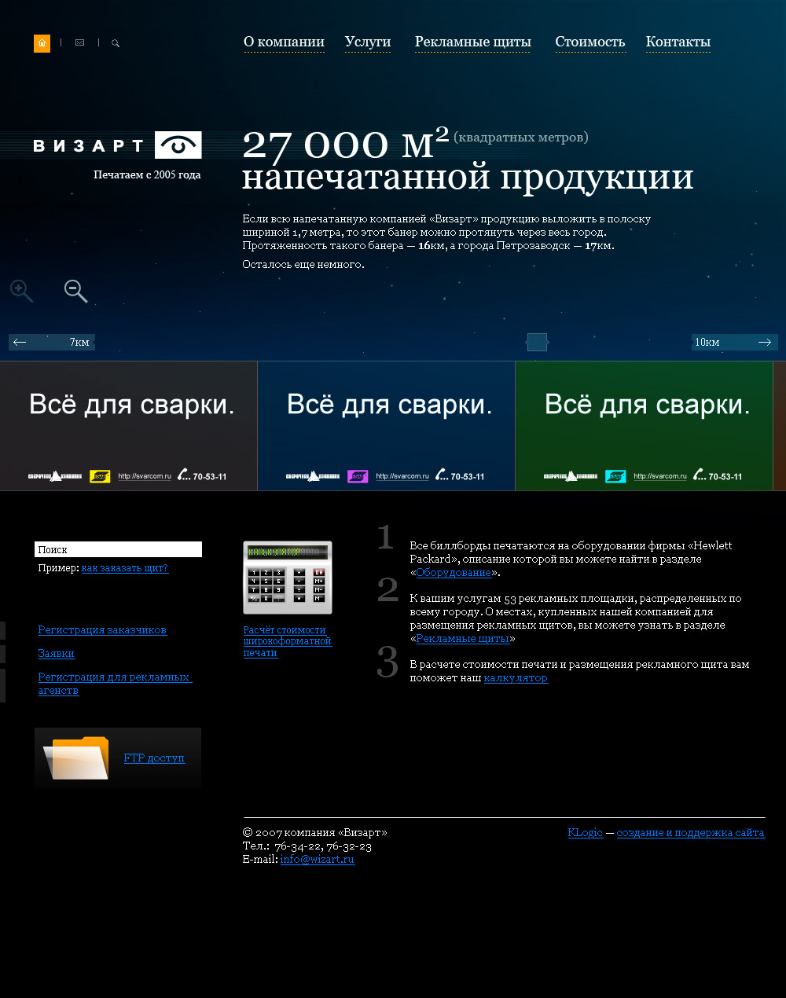The height and width of the screenshot is (998, 786).
Task: Open the Стоимость page
Action: [590, 42]
